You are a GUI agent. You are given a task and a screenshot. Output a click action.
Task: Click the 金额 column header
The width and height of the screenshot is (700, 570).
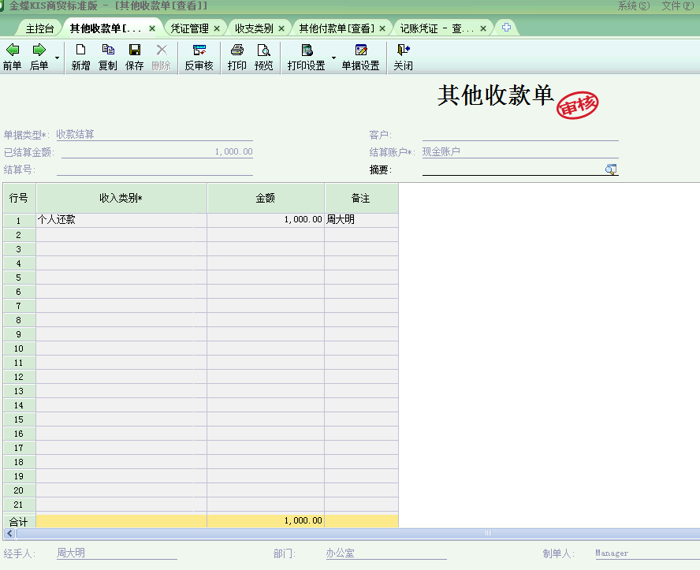266,198
